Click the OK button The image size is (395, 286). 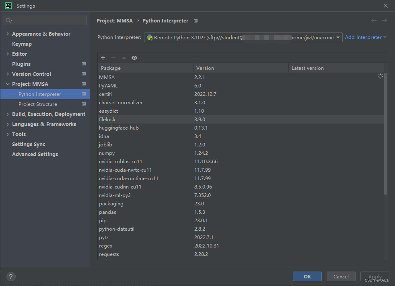(x=307, y=276)
